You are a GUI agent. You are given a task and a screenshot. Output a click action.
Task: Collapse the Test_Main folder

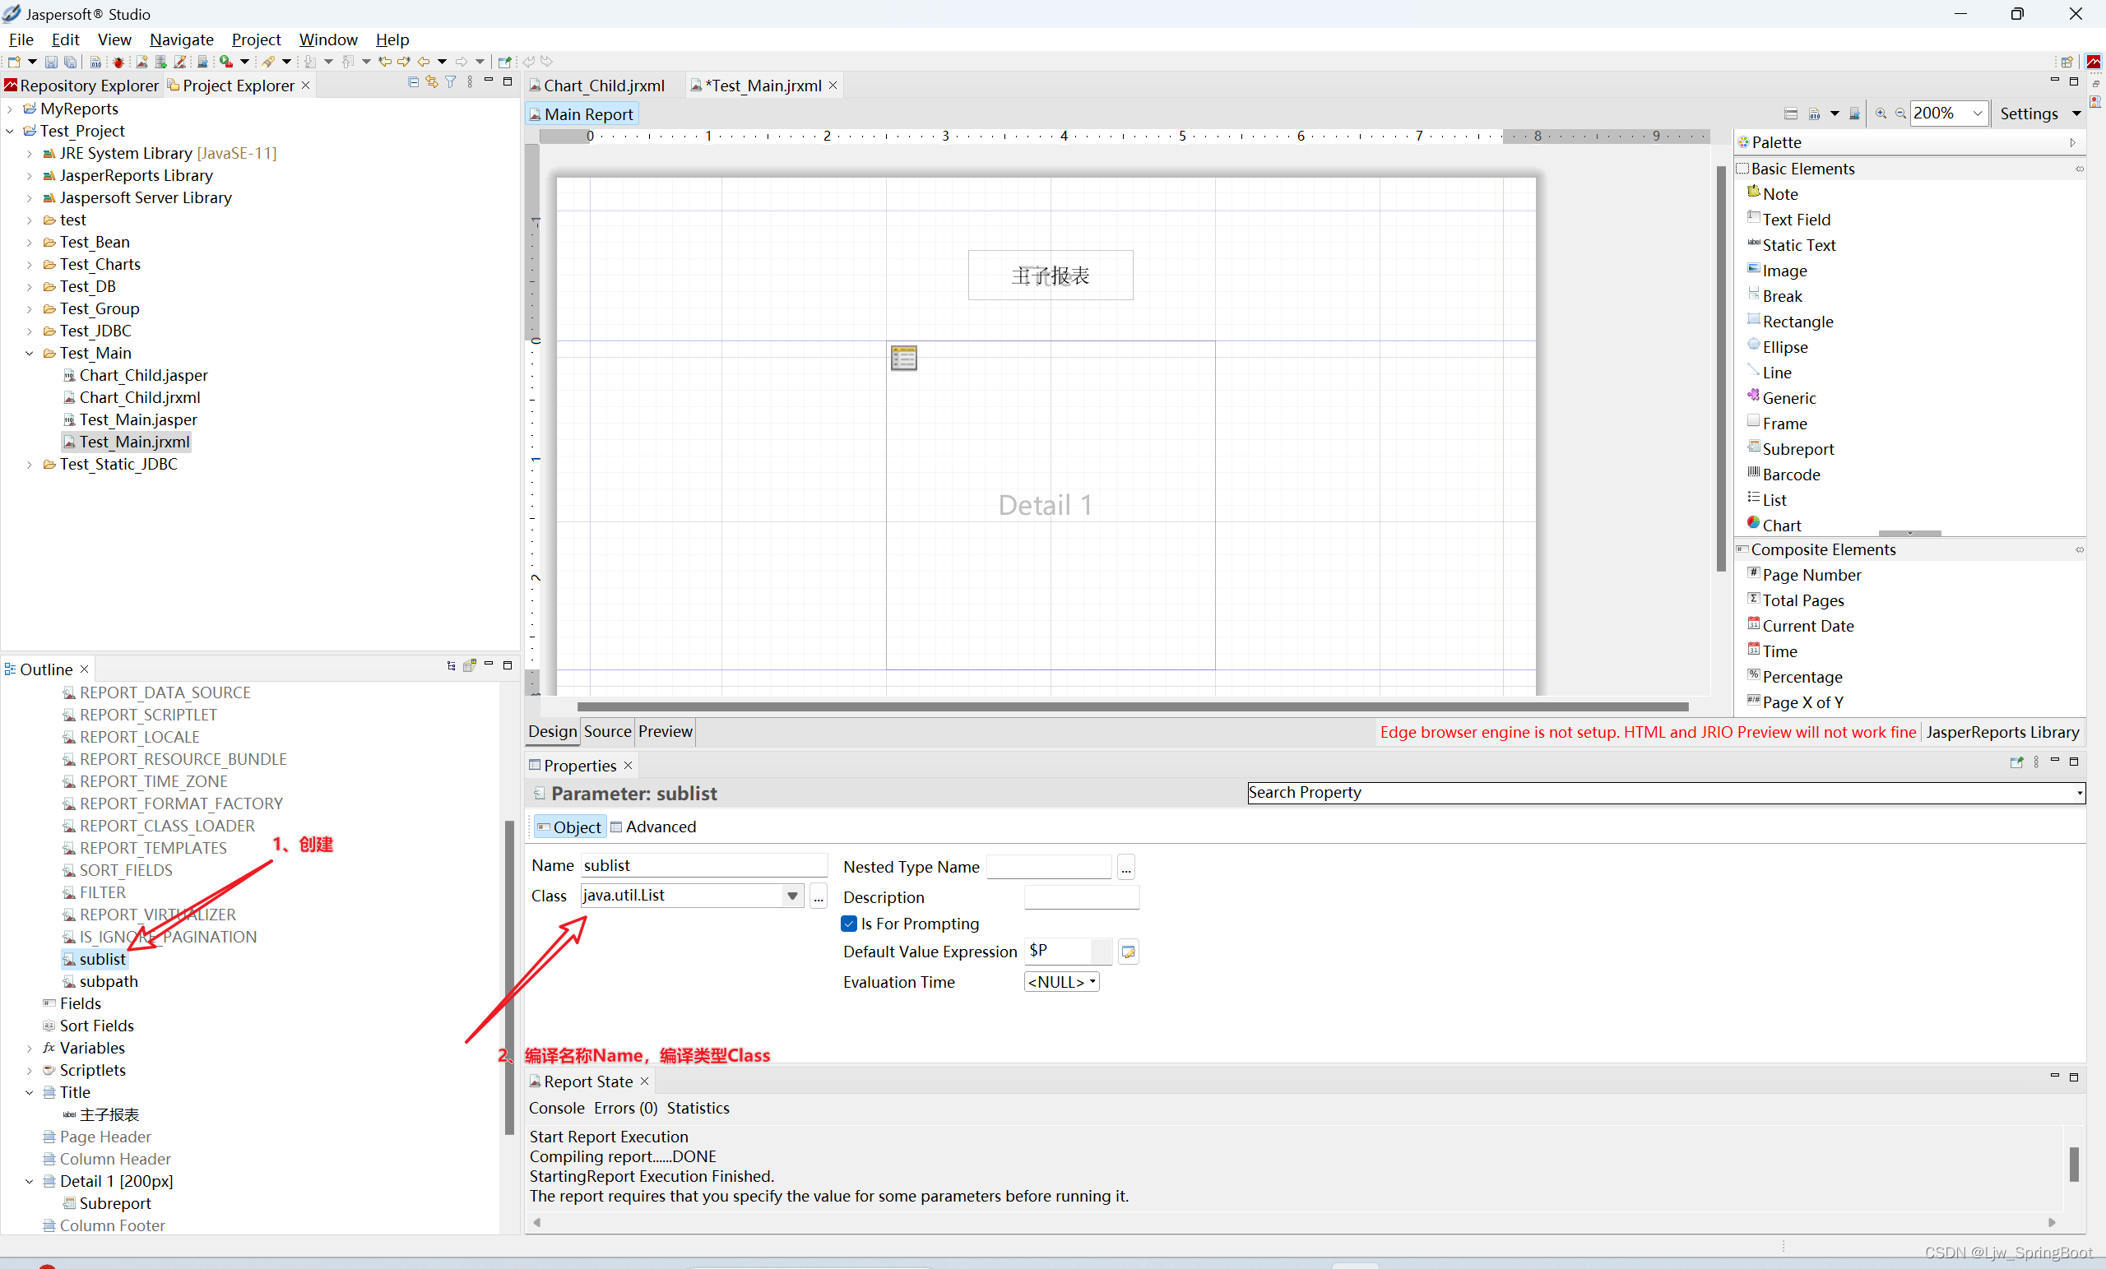(x=29, y=353)
